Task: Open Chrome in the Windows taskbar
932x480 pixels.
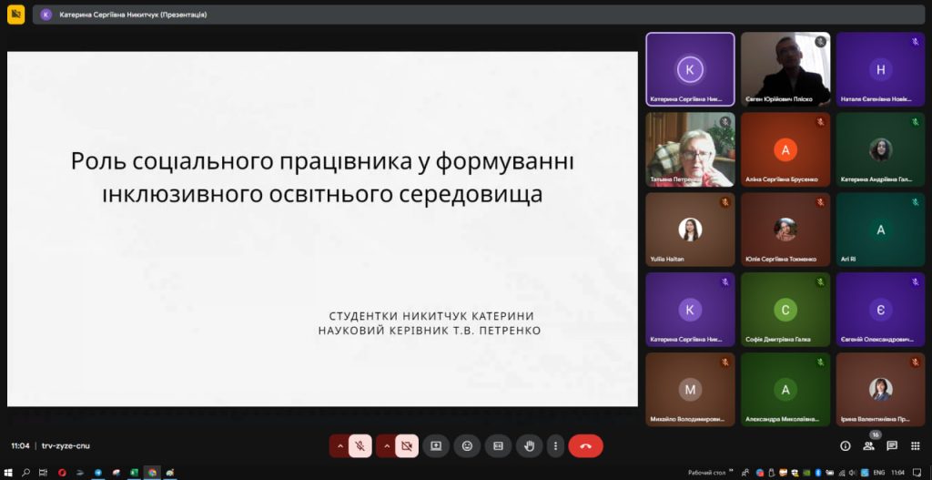Action: point(151,473)
